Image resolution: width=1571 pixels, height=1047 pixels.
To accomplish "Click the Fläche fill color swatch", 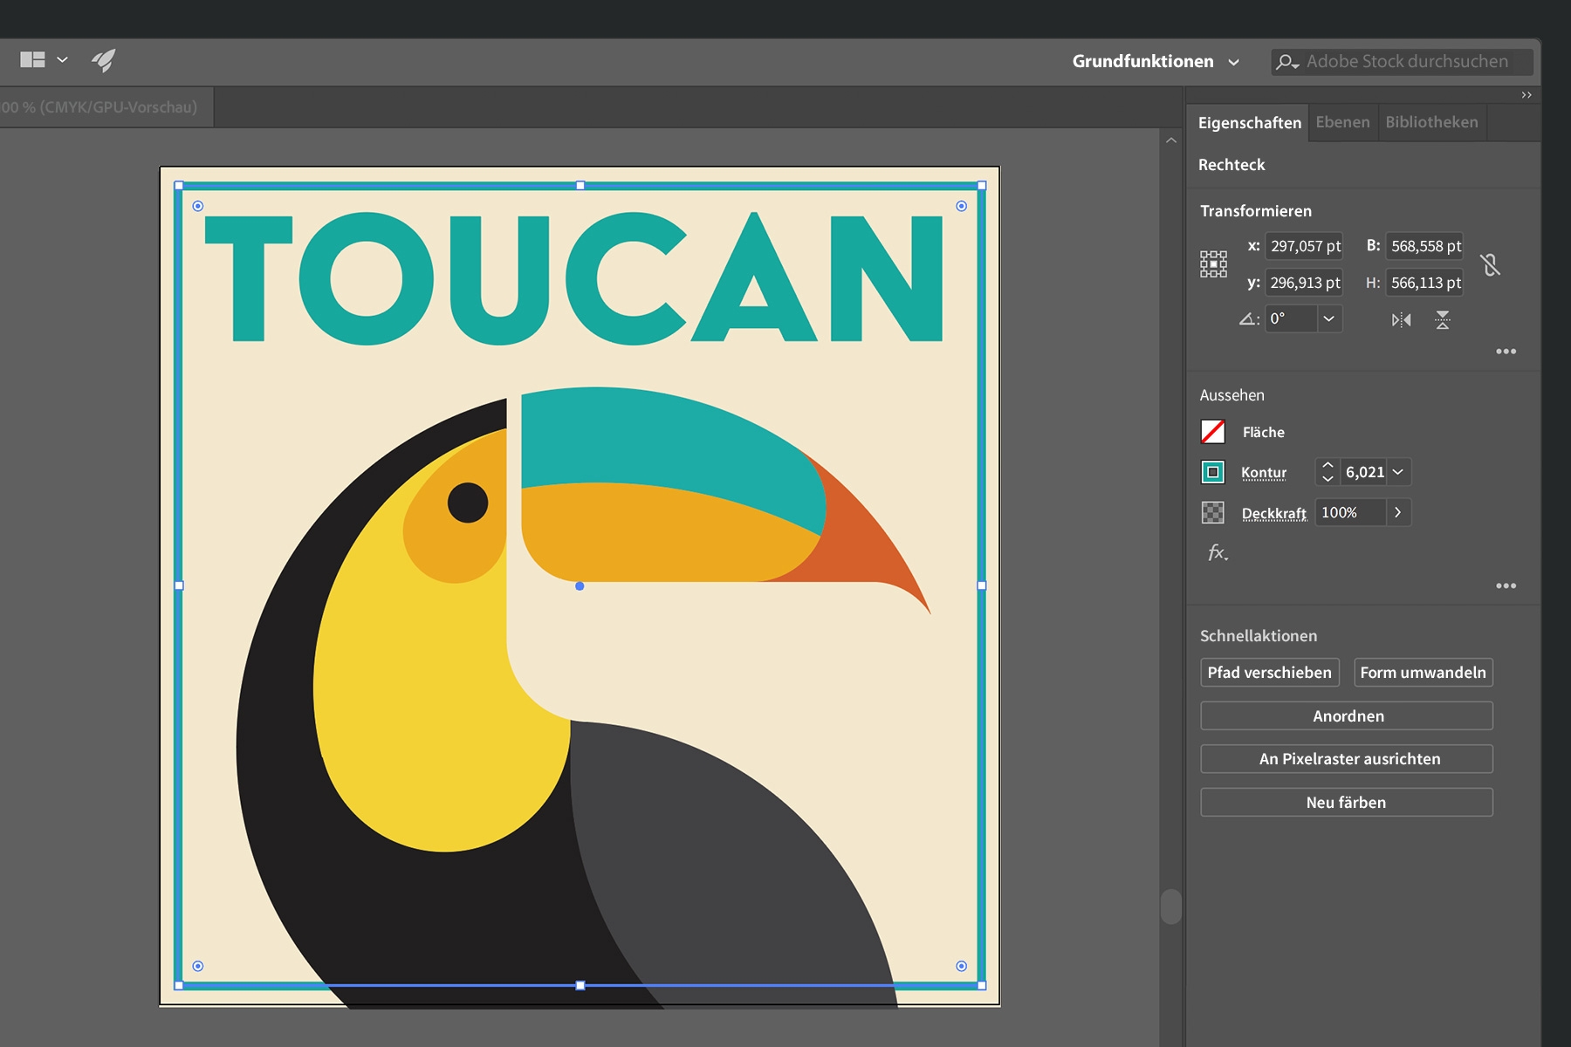I will pos(1213,432).
